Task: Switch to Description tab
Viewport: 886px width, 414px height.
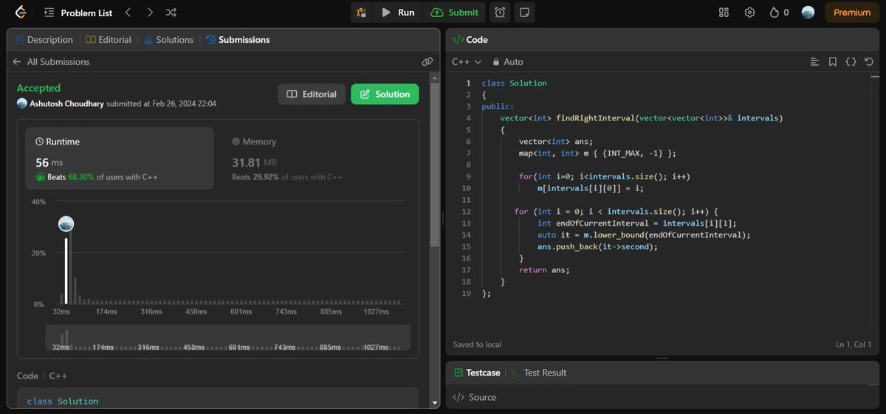Action: point(44,40)
